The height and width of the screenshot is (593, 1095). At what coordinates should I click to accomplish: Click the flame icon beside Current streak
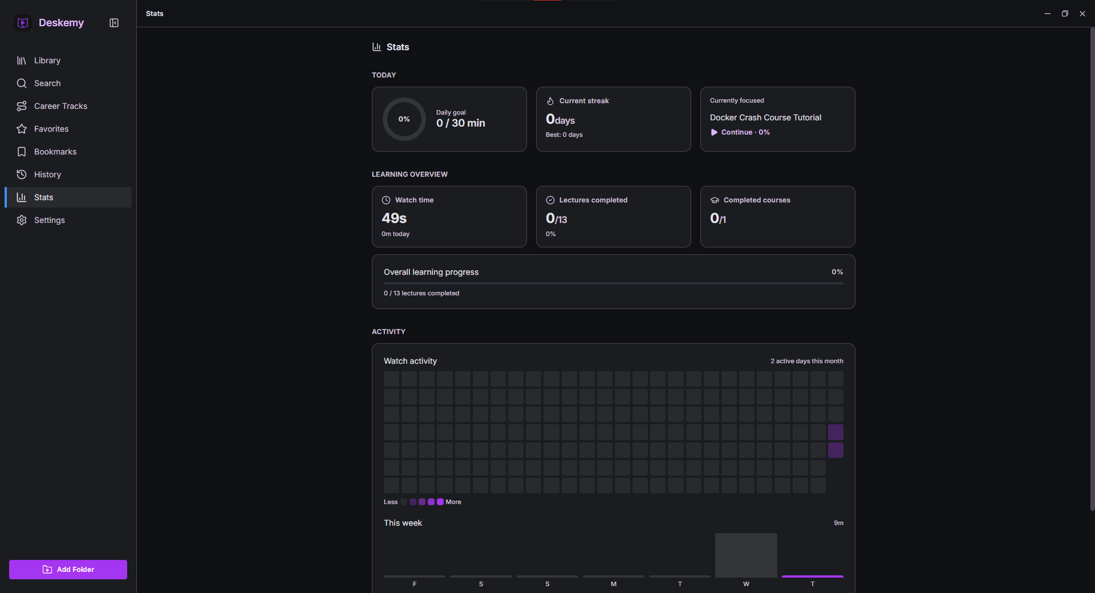tap(550, 101)
